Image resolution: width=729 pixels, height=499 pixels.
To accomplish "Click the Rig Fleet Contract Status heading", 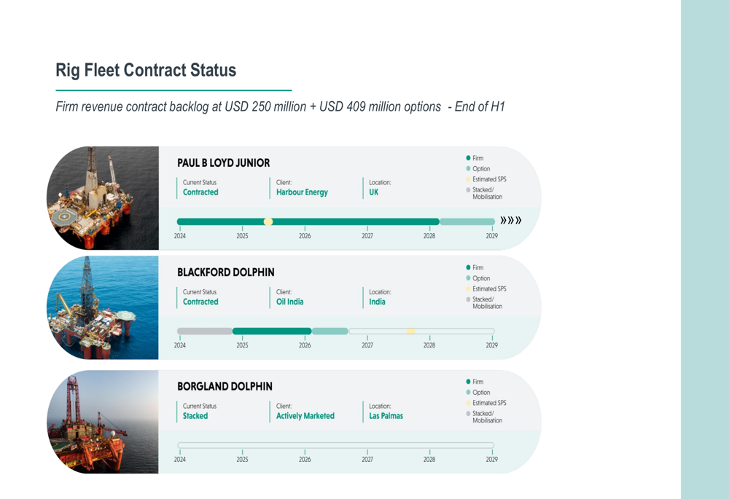I will pos(146,70).
